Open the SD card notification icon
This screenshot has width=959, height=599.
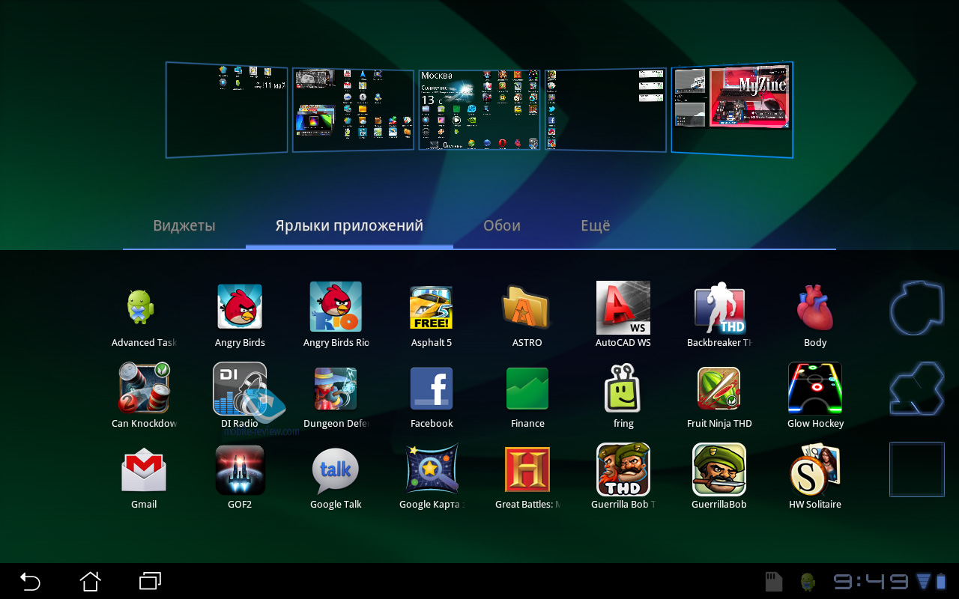pyautogui.click(x=774, y=581)
